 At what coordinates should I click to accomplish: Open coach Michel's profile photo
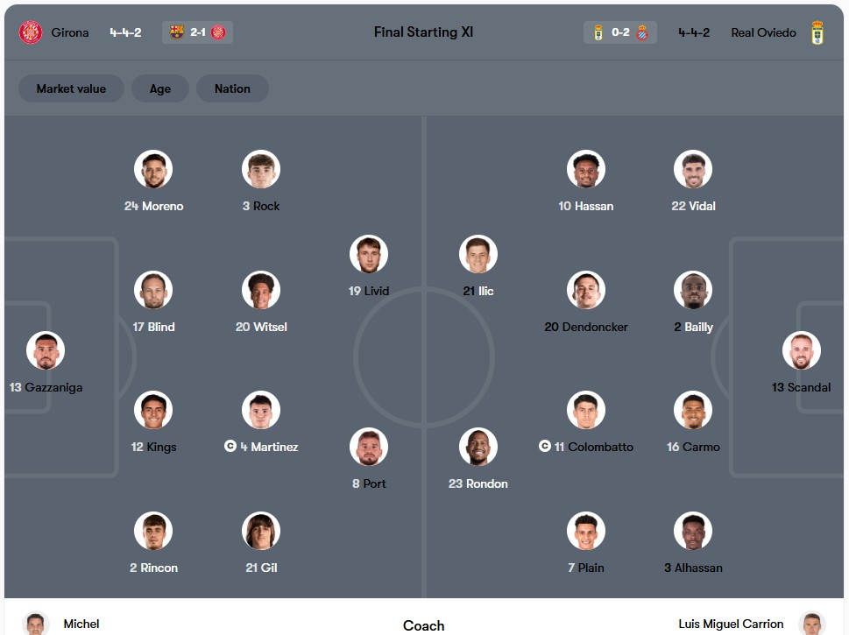36,624
